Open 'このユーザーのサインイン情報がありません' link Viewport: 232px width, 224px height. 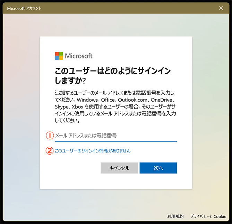click(93, 151)
